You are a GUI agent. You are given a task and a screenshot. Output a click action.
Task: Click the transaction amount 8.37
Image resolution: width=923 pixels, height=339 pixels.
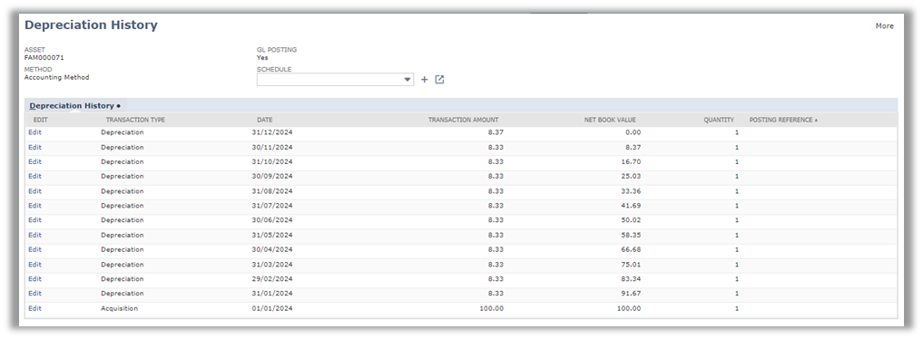[x=496, y=132]
